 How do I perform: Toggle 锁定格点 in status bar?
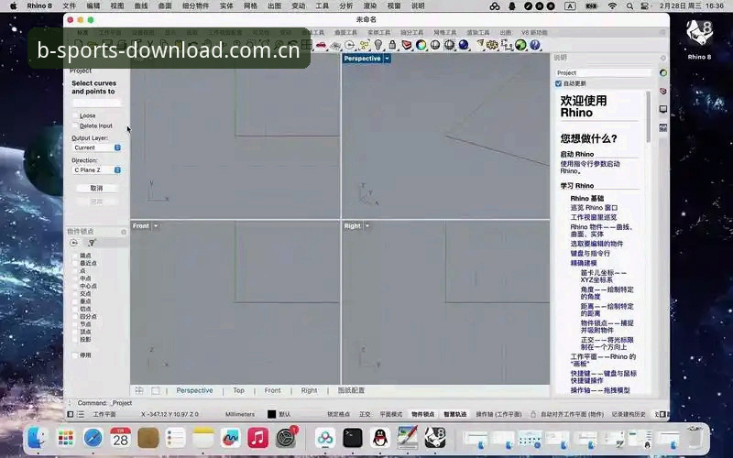click(x=338, y=414)
